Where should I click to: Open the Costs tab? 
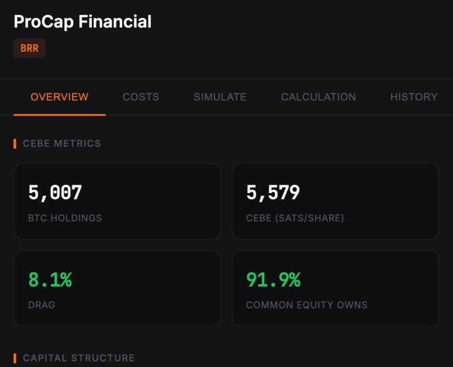point(141,97)
